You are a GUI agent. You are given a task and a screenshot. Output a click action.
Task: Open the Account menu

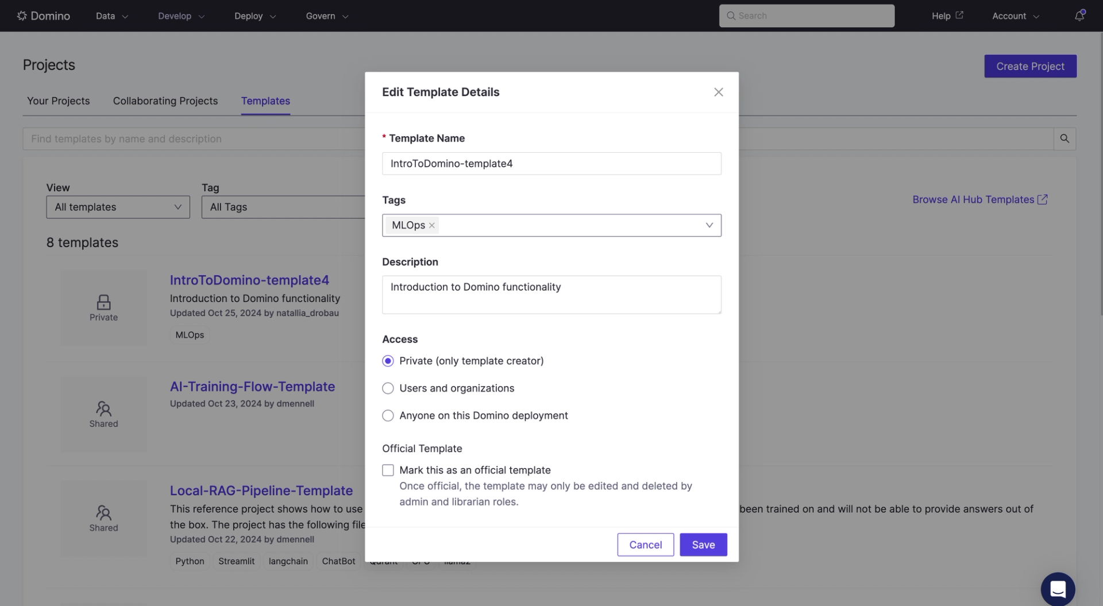tap(1016, 16)
